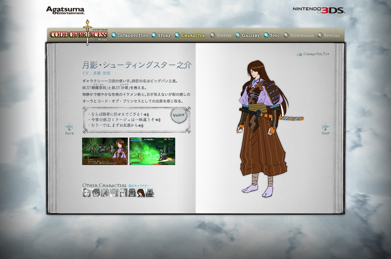
Task: Click the character name heading 月影・シューティングスター之介
Action: 137,65
